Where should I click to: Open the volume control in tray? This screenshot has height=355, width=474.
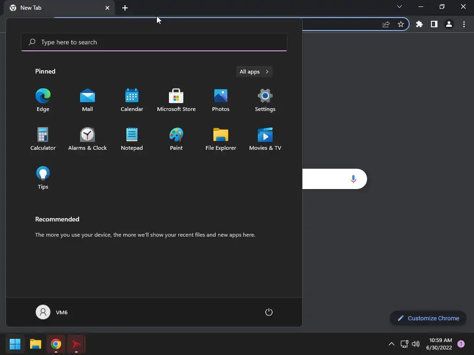click(x=416, y=344)
